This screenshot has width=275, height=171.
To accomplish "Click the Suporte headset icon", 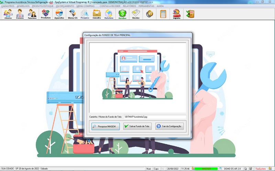I will (x=177, y=14).
